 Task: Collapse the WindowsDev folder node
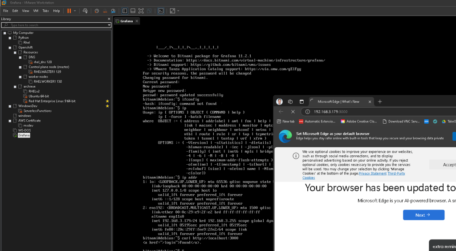tap(10, 106)
